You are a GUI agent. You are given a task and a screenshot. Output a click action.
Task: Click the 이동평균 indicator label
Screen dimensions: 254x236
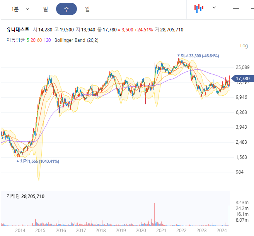(15, 40)
